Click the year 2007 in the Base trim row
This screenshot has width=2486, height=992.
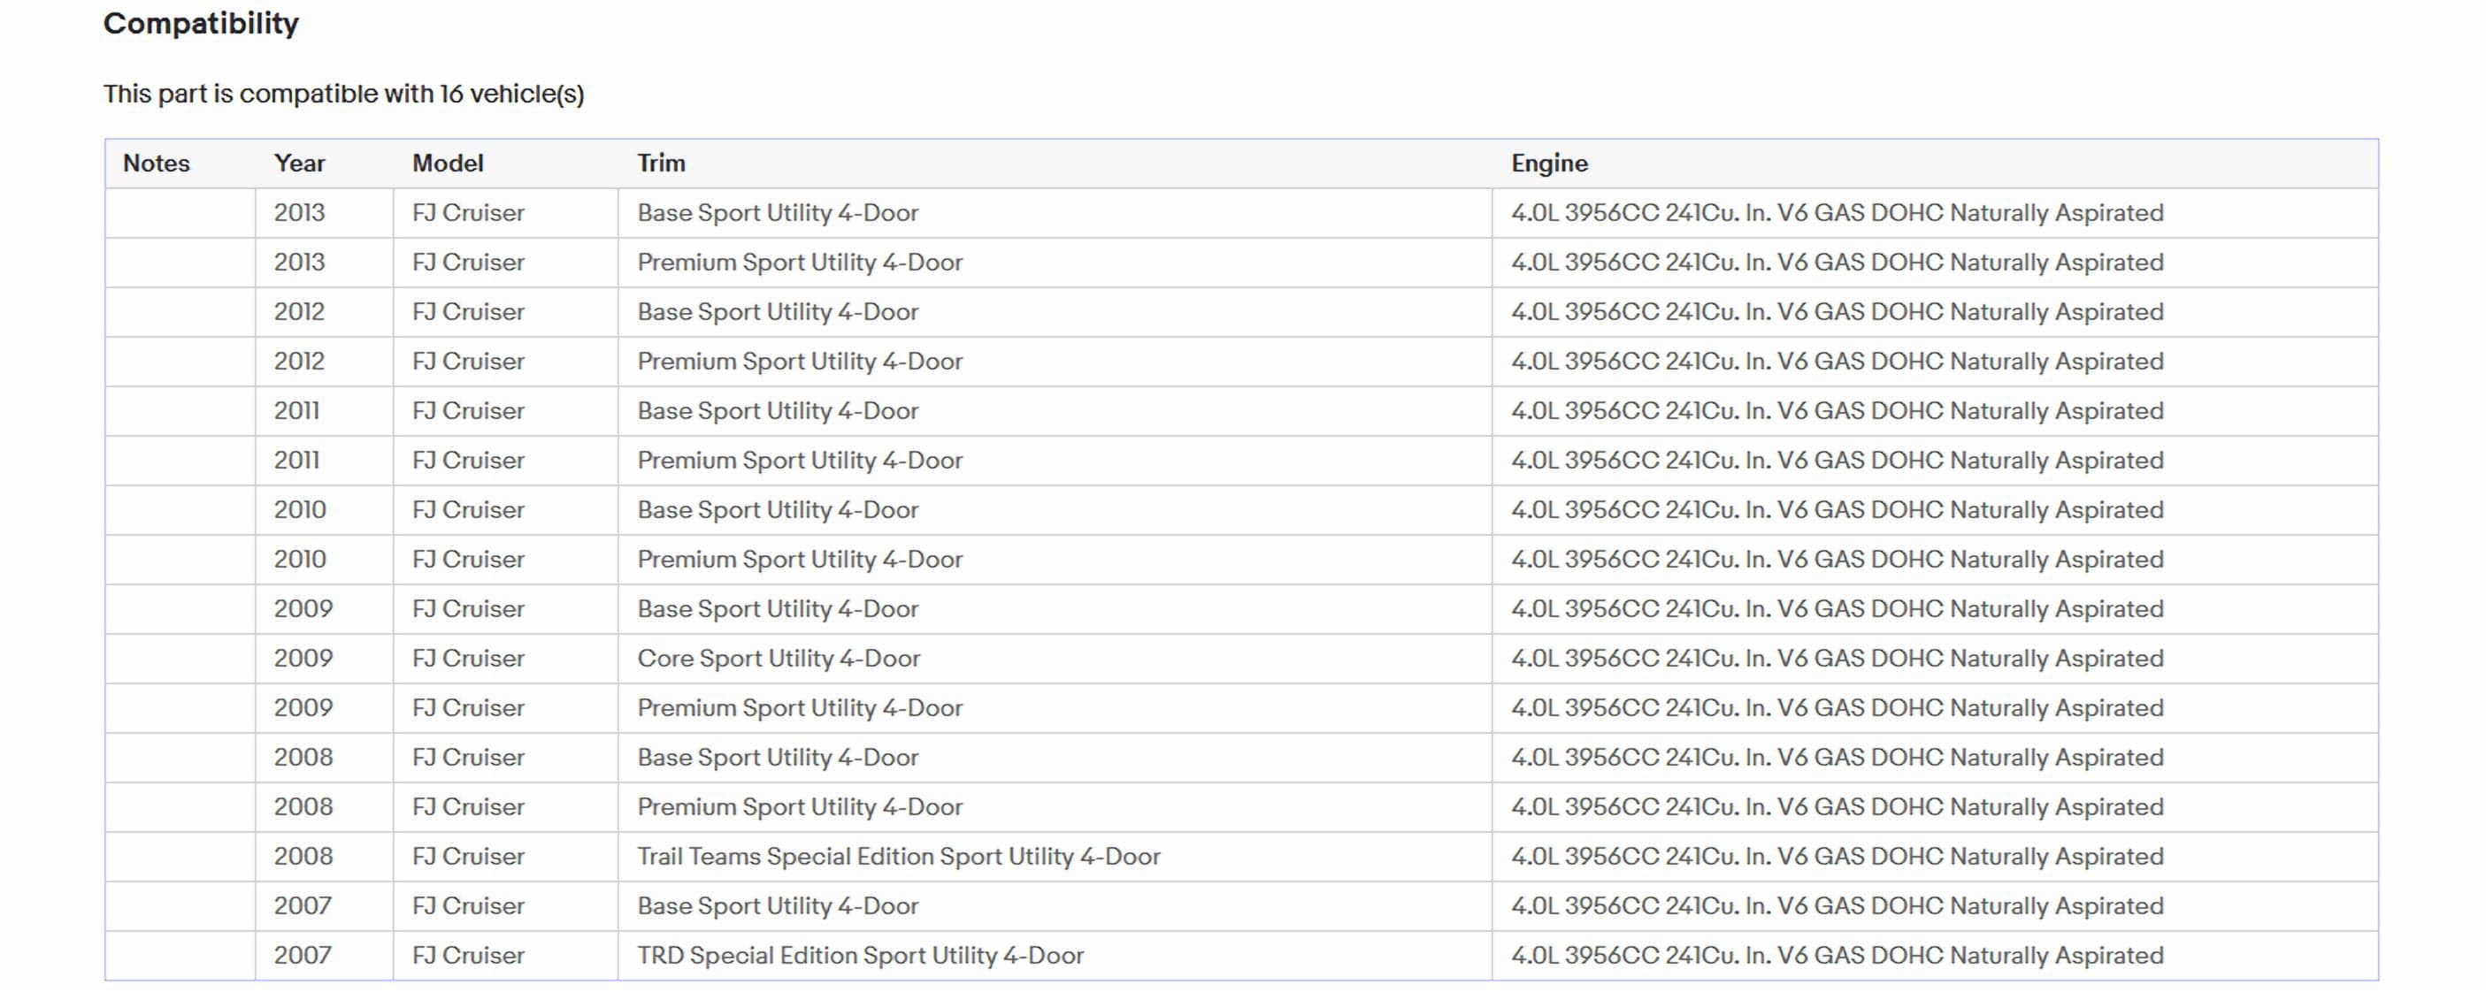(303, 906)
